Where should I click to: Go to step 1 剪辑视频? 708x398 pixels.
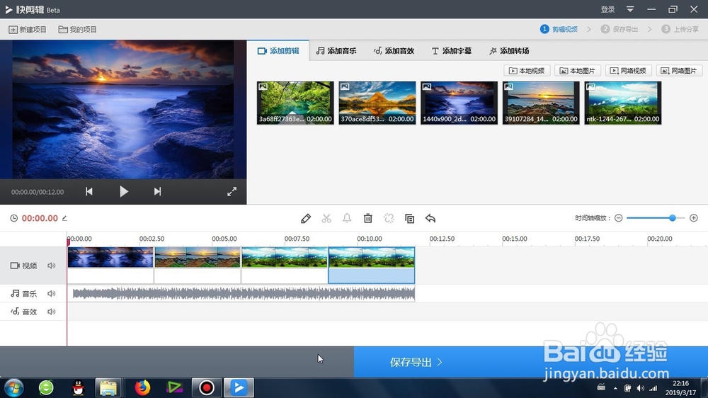point(559,29)
